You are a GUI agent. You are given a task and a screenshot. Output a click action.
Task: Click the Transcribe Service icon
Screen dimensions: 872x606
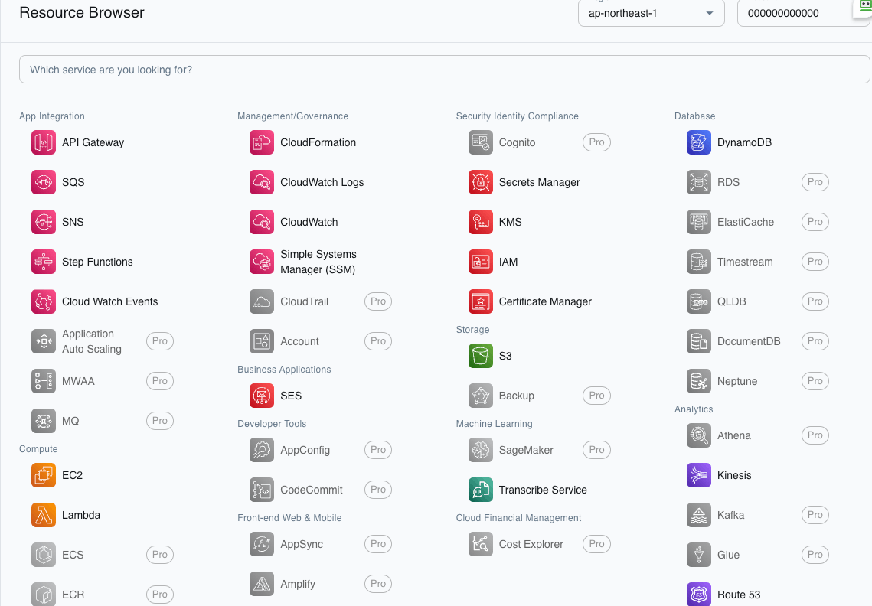(481, 490)
